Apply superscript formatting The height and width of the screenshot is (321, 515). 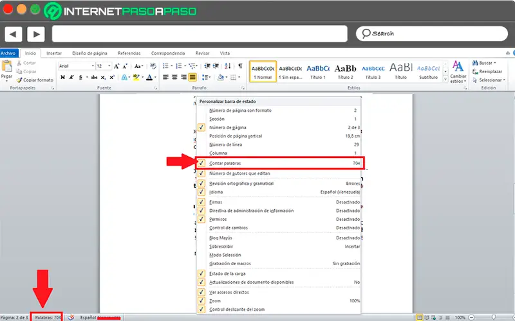tap(112, 77)
